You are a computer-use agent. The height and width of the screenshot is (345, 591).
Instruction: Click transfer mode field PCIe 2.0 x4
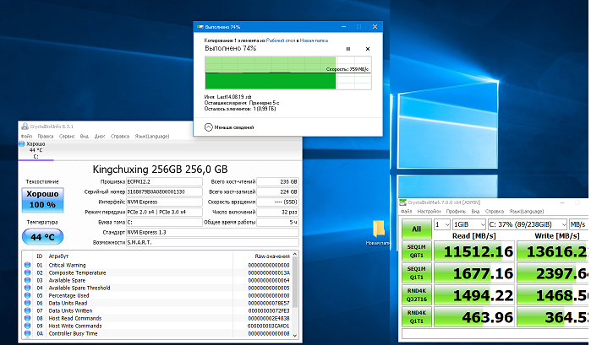pyautogui.click(x=164, y=213)
